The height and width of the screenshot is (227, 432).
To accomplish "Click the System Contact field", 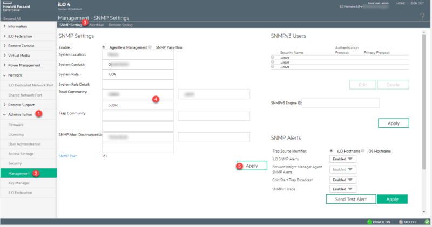I will point(138,64).
